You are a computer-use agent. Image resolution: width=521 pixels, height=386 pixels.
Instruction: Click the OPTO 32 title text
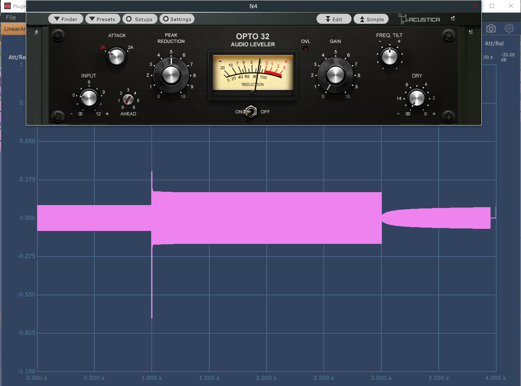pyautogui.click(x=253, y=37)
